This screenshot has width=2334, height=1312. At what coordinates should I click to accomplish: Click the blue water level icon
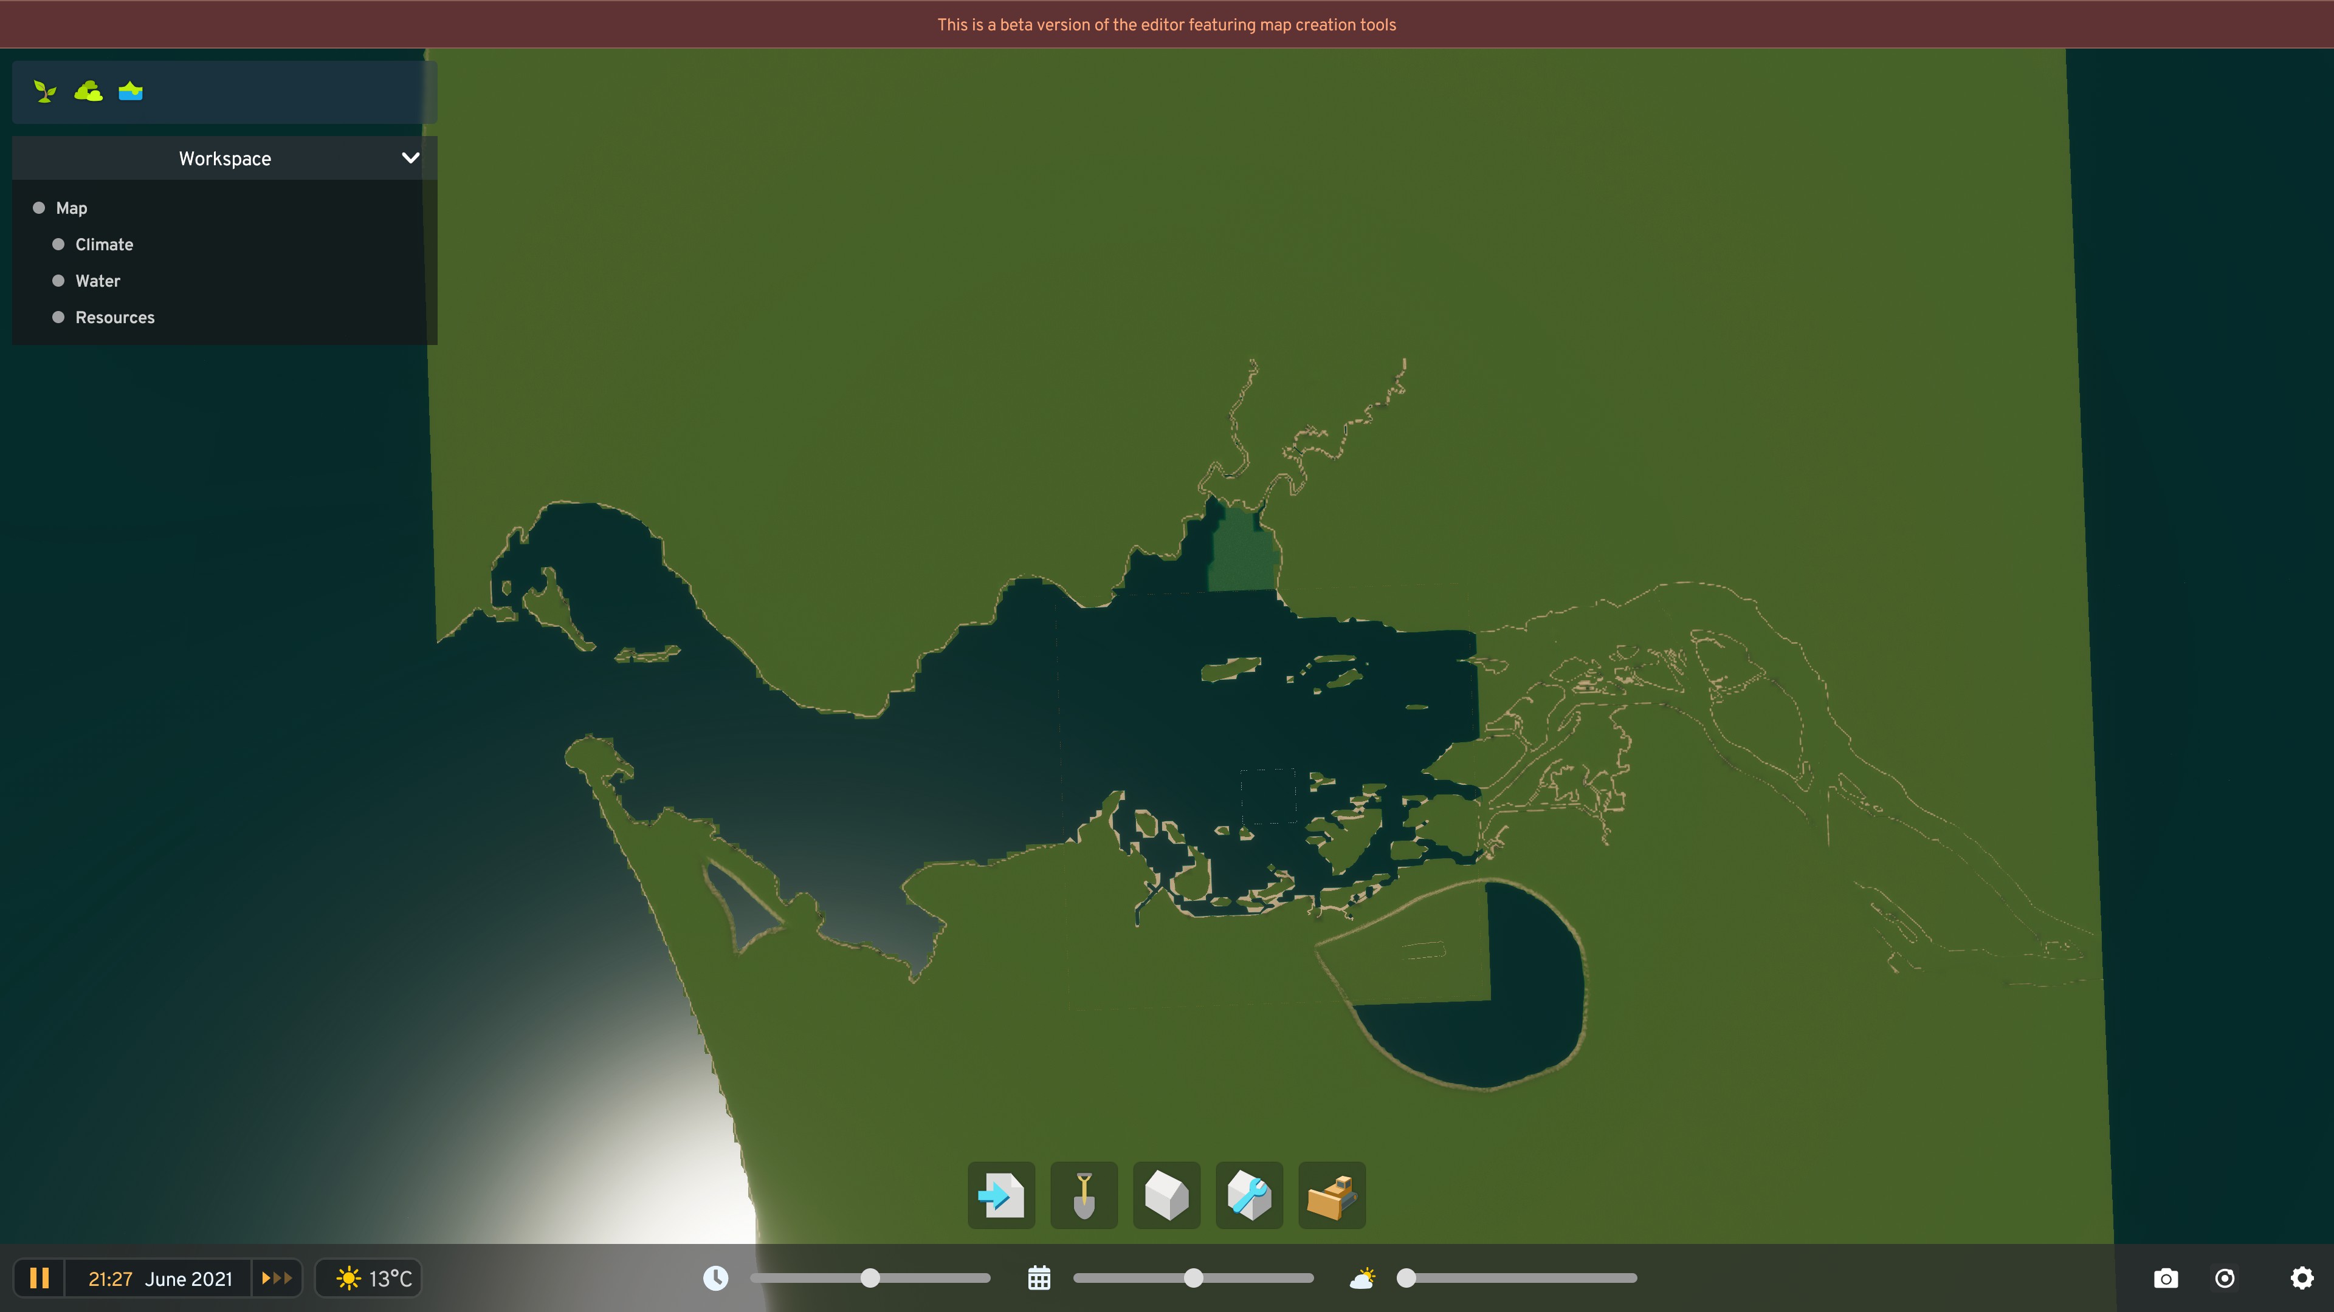pos(131,92)
